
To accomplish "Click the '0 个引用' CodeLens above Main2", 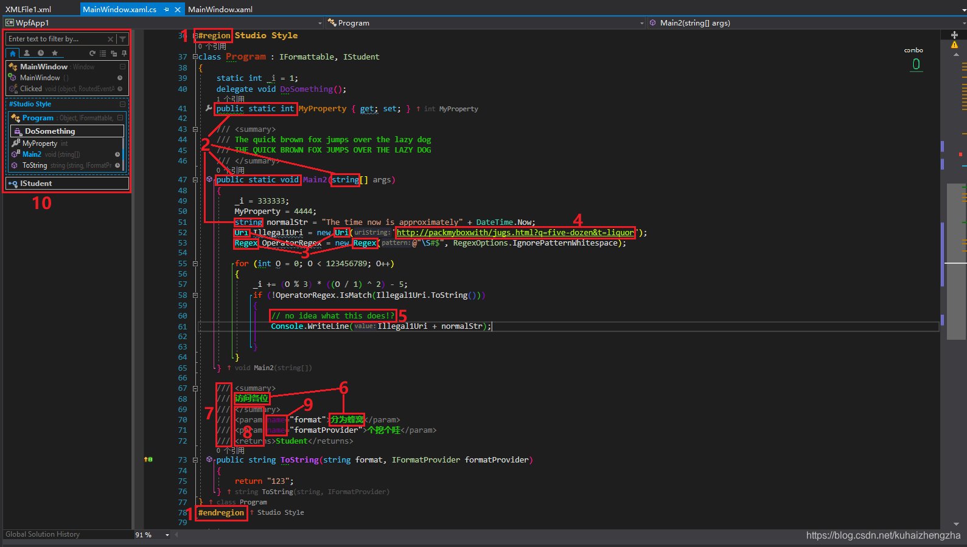I will pyautogui.click(x=231, y=170).
